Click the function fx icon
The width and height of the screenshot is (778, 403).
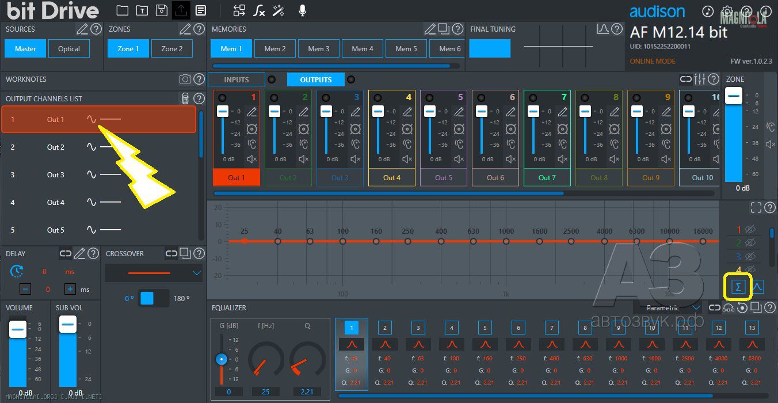(x=260, y=10)
